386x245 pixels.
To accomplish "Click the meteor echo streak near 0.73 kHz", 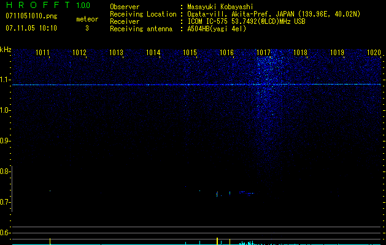I will [x=247, y=193].
